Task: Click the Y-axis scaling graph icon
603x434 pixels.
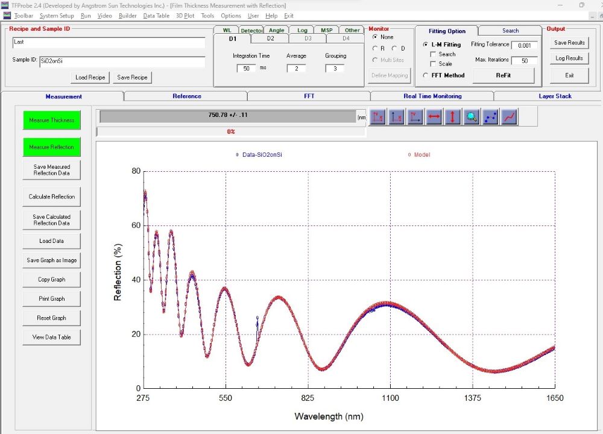Action: [415, 116]
